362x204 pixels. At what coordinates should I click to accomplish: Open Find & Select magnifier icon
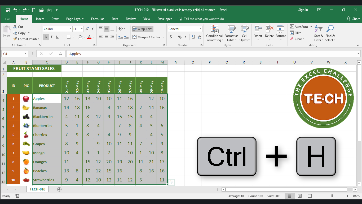click(330, 29)
